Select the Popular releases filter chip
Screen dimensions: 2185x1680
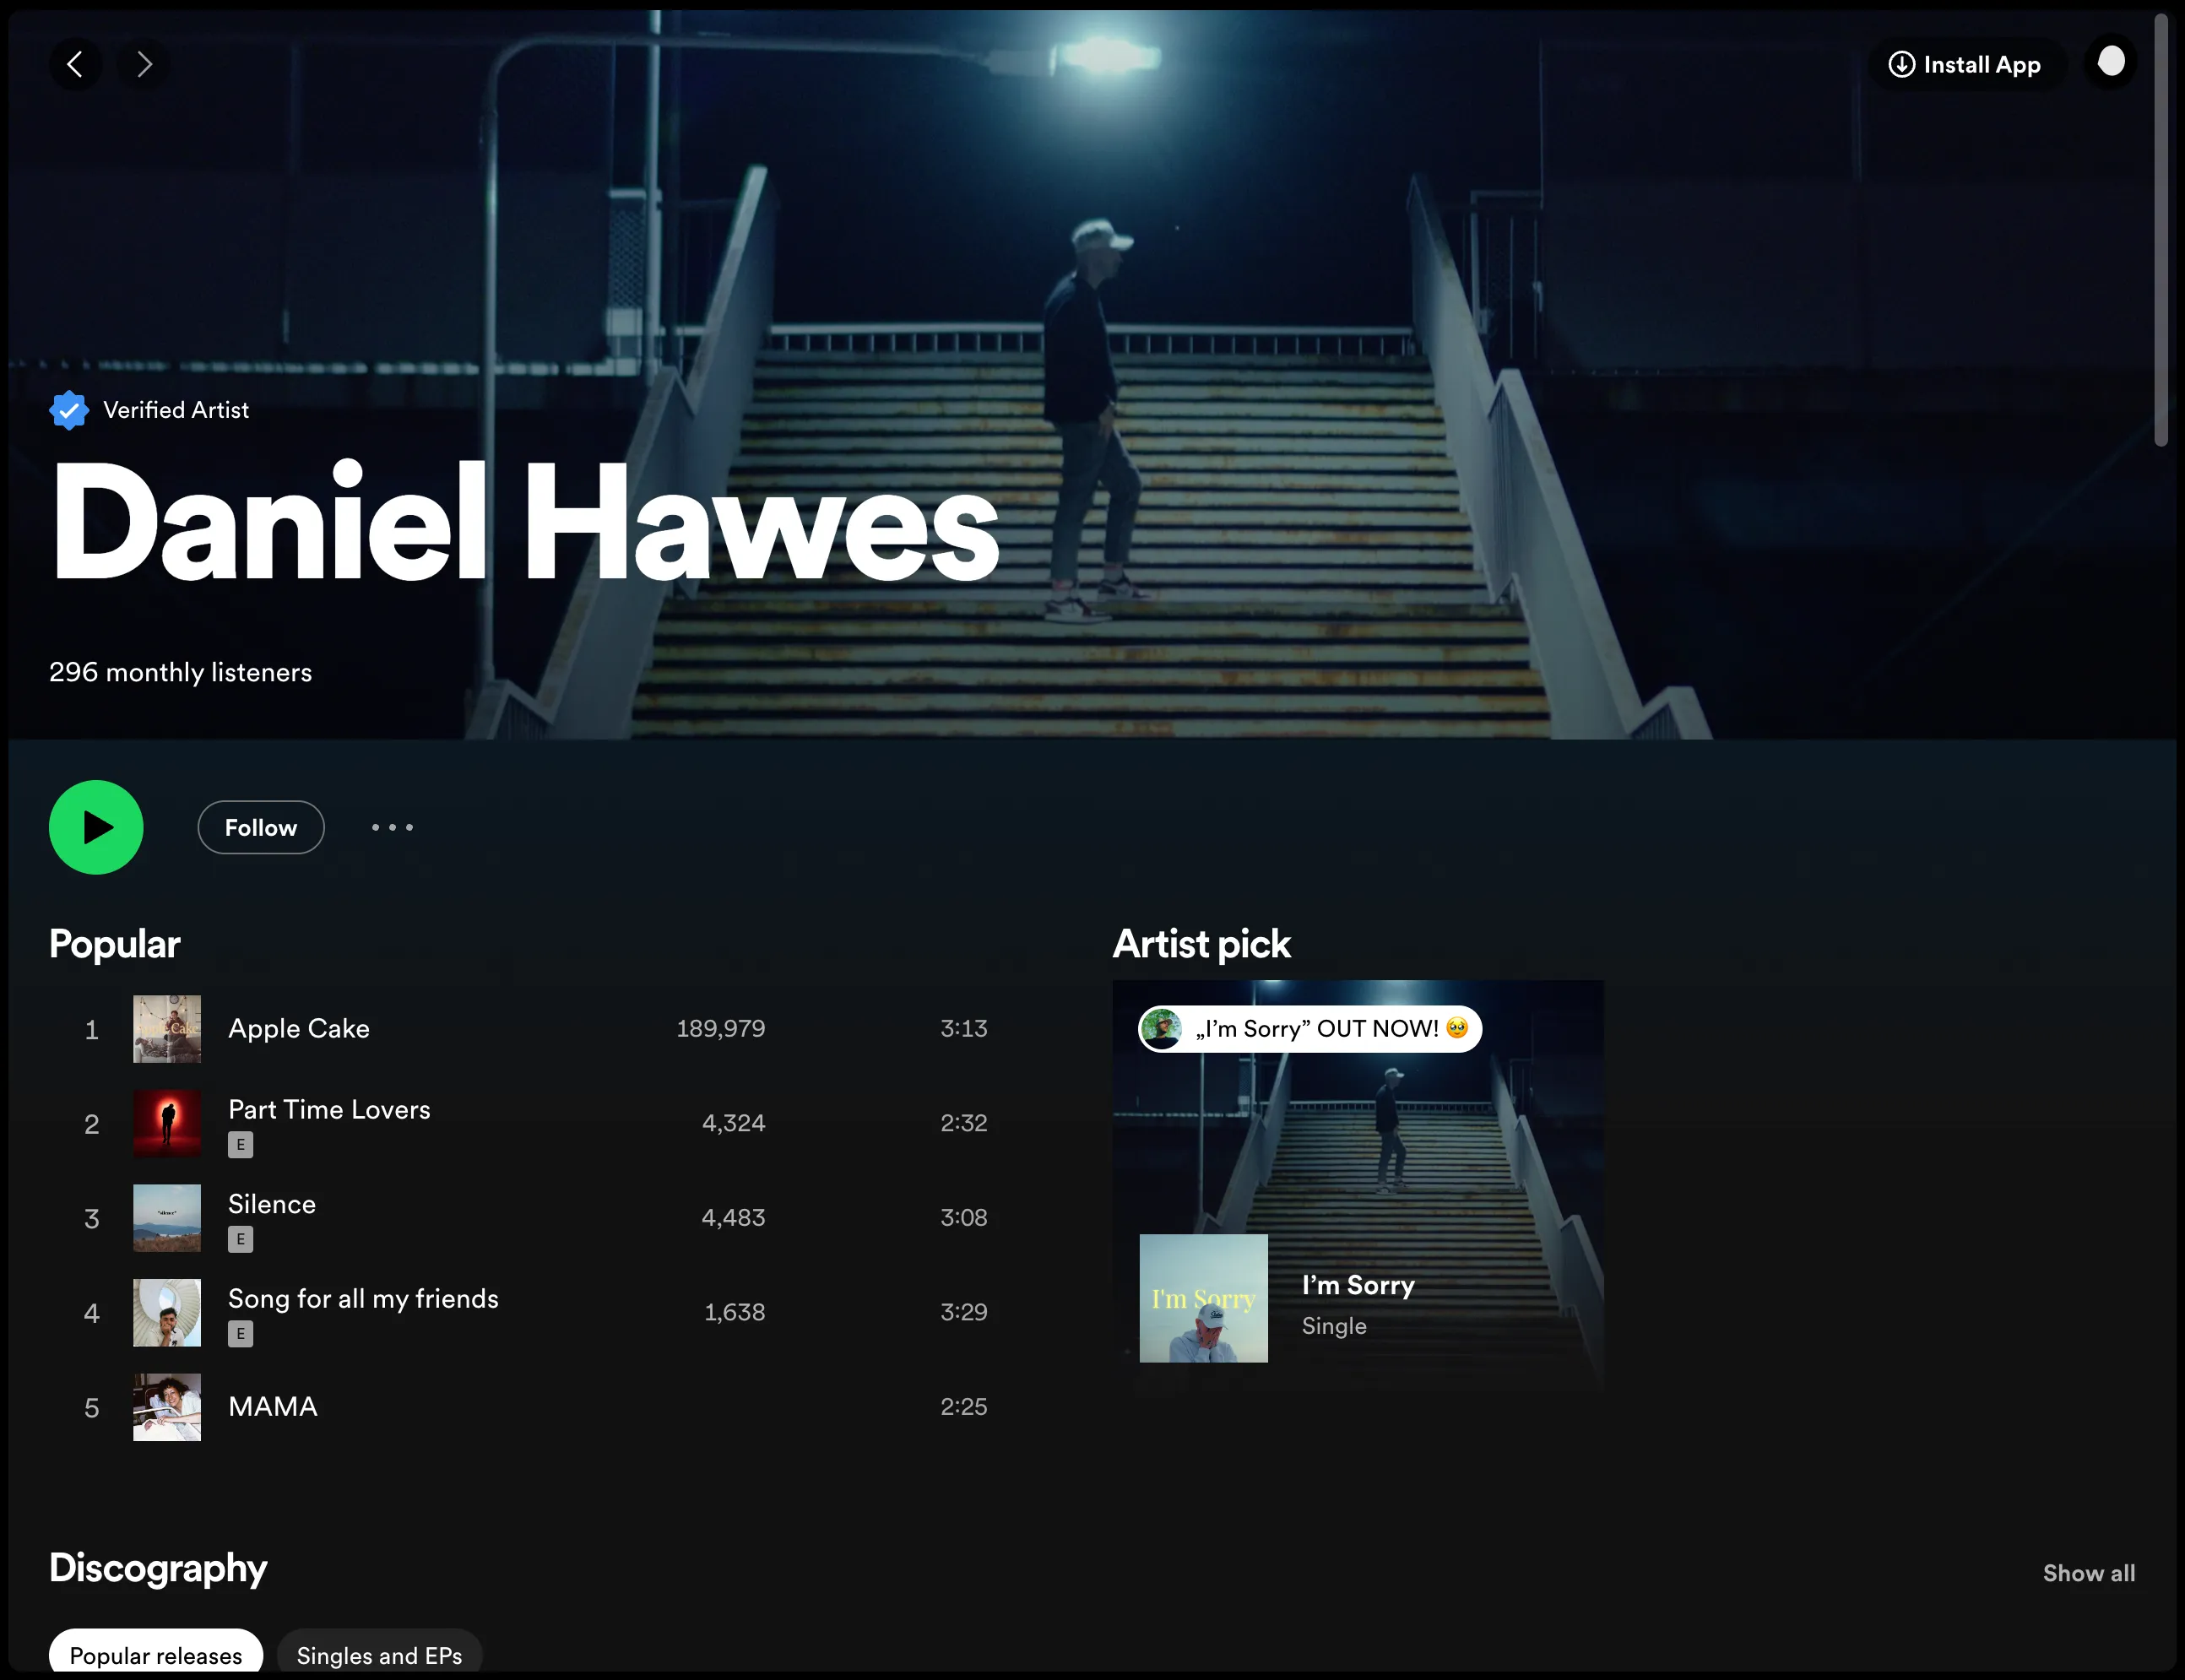click(x=156, y=1655)
